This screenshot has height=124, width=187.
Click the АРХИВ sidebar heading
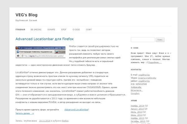tap(134, 100)
